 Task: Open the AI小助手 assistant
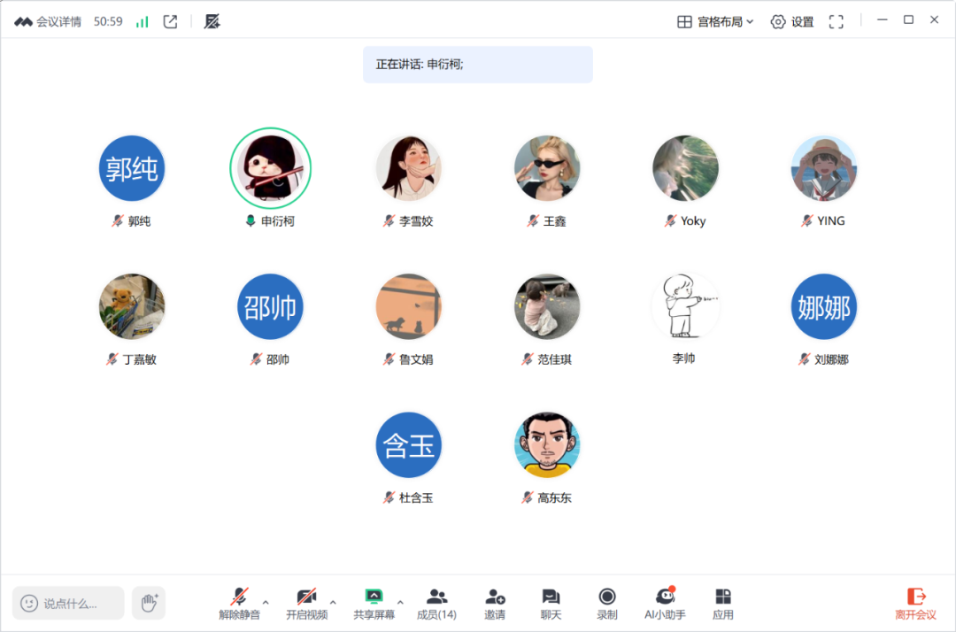pyautogui.click(x=664, y=603)
